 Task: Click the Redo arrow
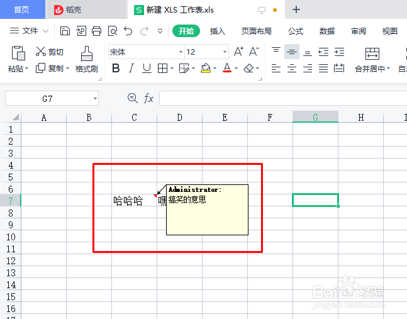click(144, 31)
